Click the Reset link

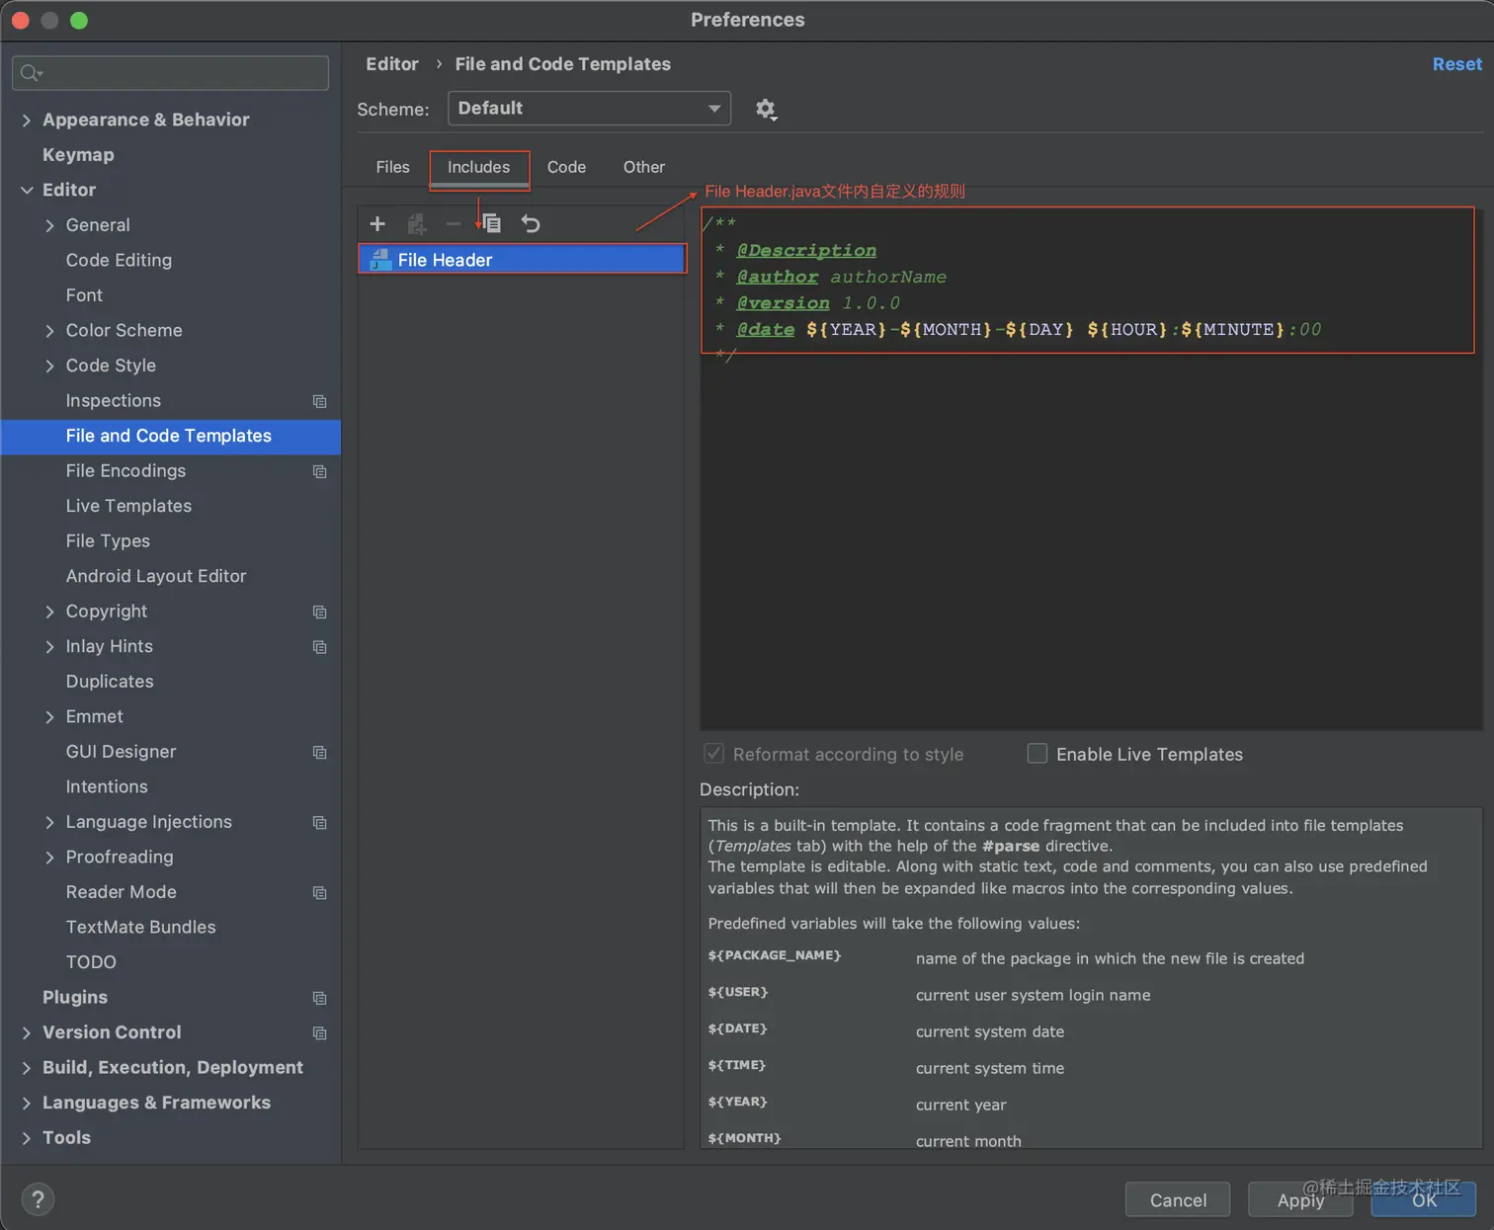click(x=1456, y=64)
